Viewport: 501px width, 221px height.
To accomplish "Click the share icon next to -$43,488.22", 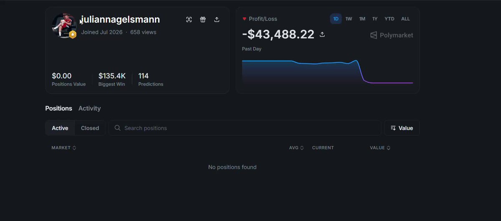I will click(x=322, y=34).
